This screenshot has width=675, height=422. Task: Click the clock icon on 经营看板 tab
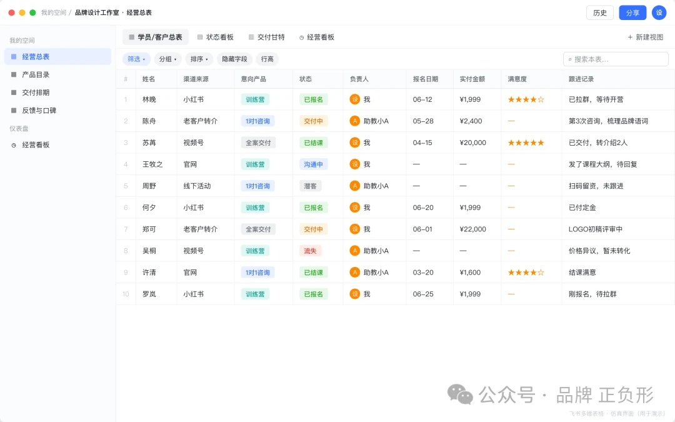pyautogui.click(x=301, y=38)
